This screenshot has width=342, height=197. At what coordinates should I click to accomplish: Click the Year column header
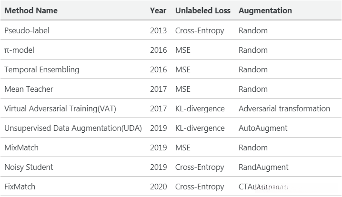coord(158,10)
